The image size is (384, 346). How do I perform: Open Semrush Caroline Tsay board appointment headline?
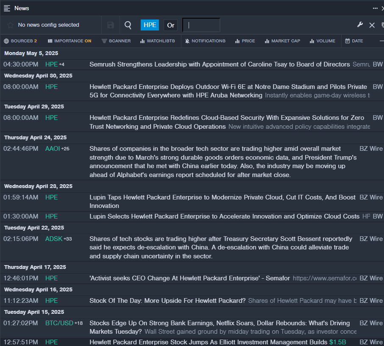pyautogui.click(x=220, y=64)
